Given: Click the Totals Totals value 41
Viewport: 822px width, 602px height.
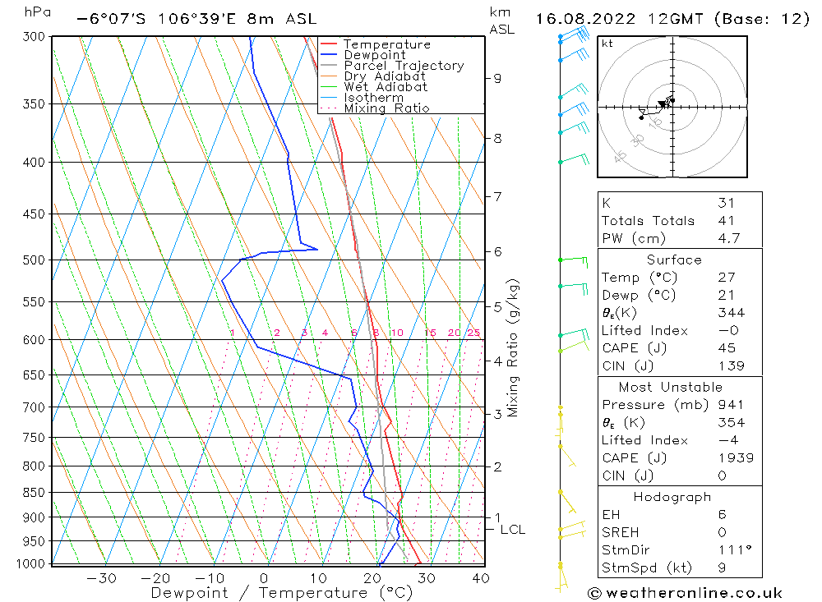Looking at the screenshot, I should [726, 221].
